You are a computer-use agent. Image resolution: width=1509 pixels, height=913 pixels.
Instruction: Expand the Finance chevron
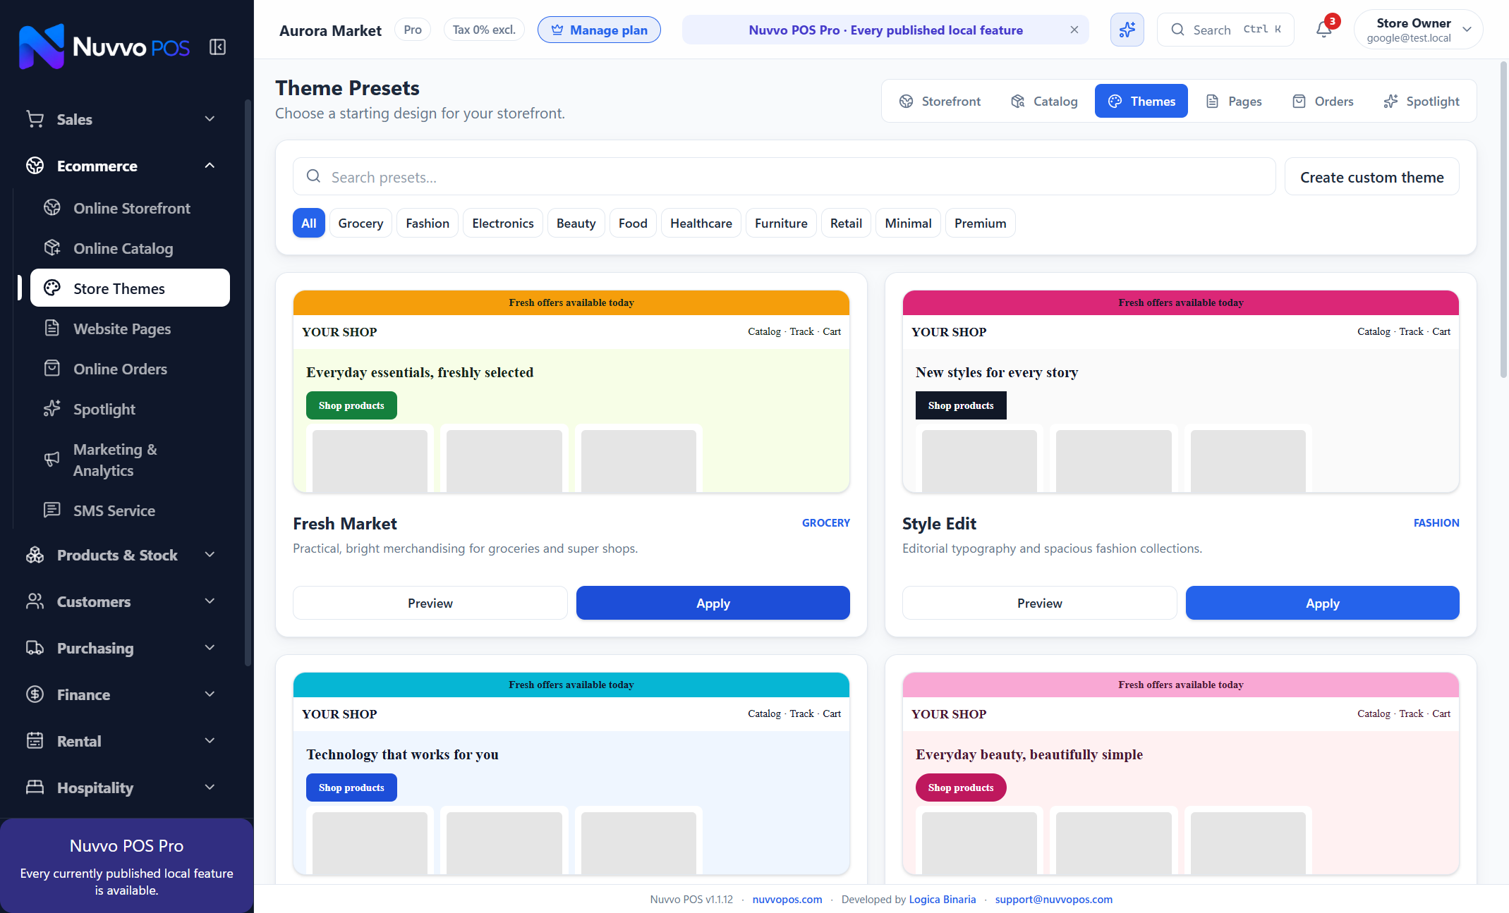[x=210, y=694]
